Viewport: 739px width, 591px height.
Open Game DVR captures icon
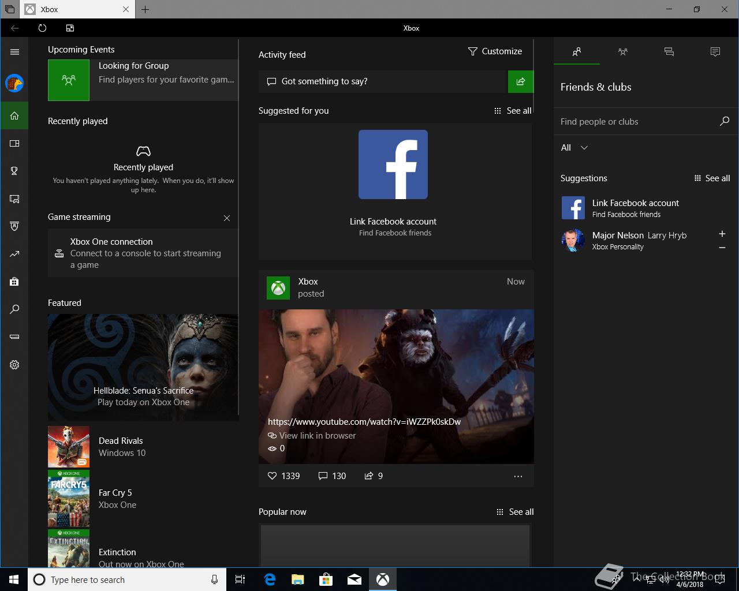(x=14, y=199)
